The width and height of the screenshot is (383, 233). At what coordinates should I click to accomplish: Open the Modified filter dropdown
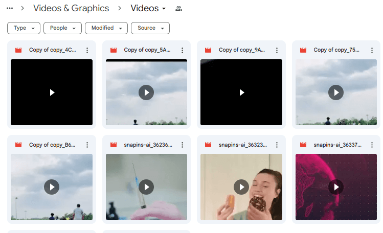(106, 28)
